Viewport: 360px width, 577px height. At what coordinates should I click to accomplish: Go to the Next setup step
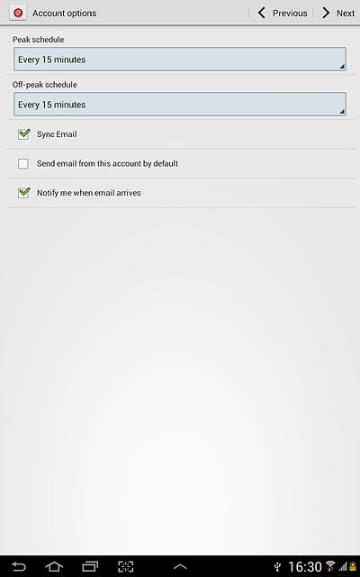[x=338, y=14]
